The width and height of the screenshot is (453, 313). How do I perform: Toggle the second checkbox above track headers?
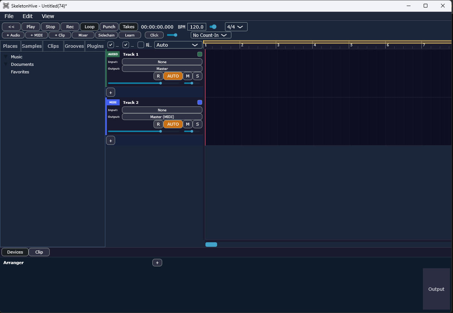(x=126, y=45)
